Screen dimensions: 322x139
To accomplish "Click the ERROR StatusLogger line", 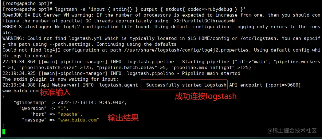I will [x=161, y=29].
